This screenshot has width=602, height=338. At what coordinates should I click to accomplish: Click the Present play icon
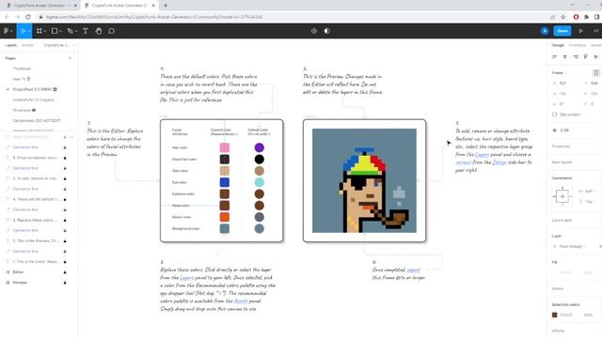click(581, 31)
